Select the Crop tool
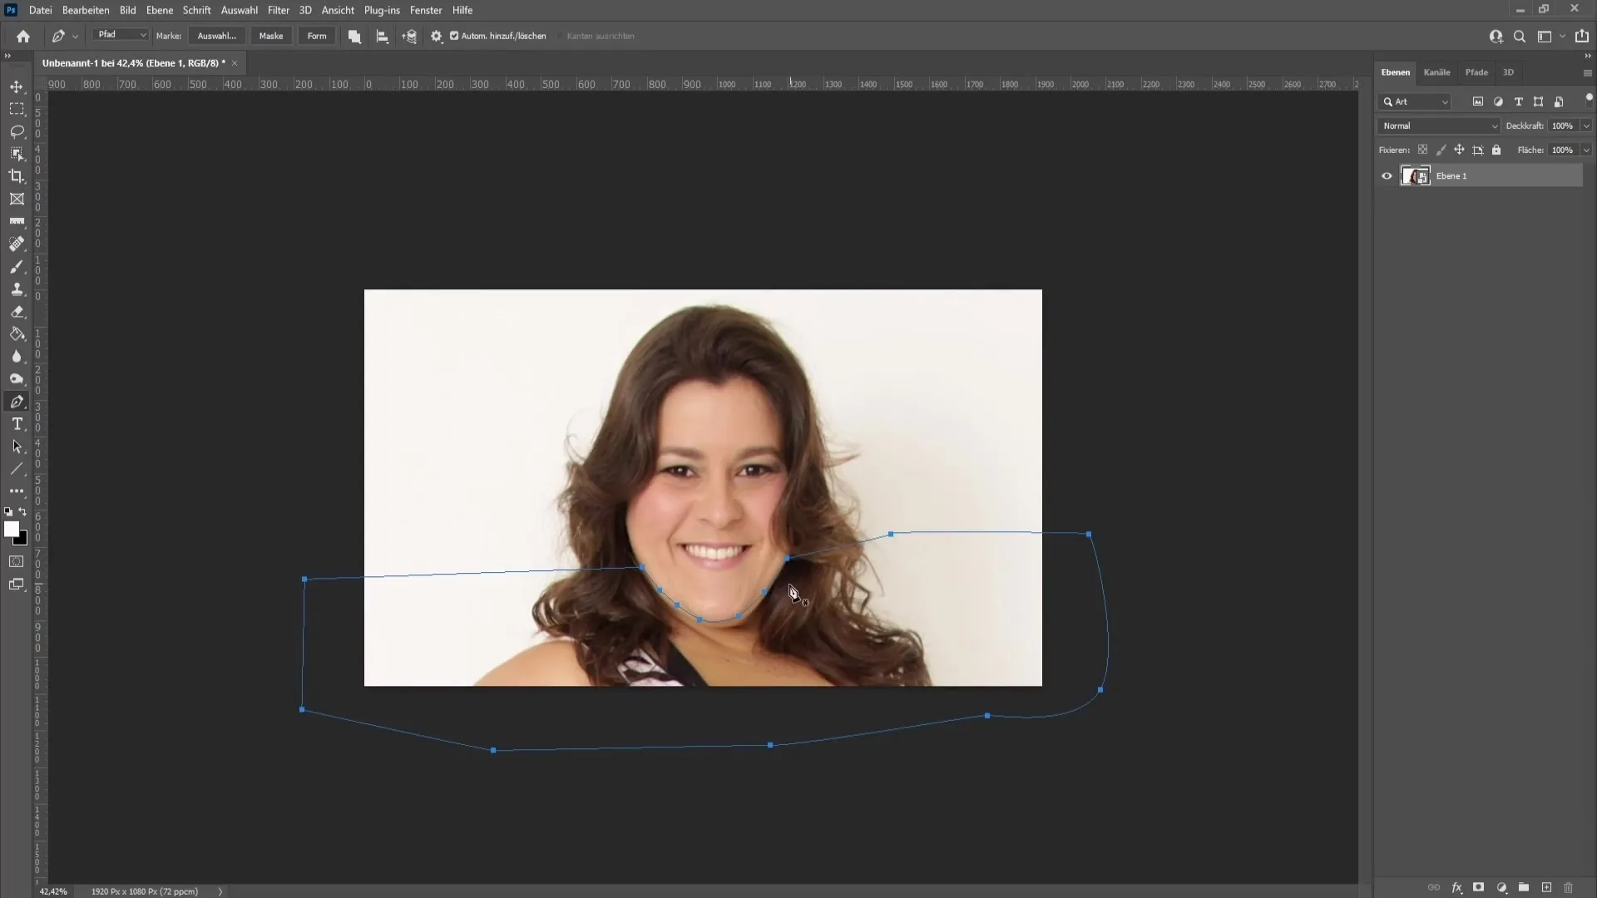1597x898 pixels. [17, 175]
